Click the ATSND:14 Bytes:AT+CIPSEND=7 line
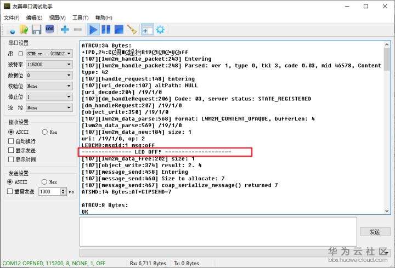 click(x=127, y=192)
